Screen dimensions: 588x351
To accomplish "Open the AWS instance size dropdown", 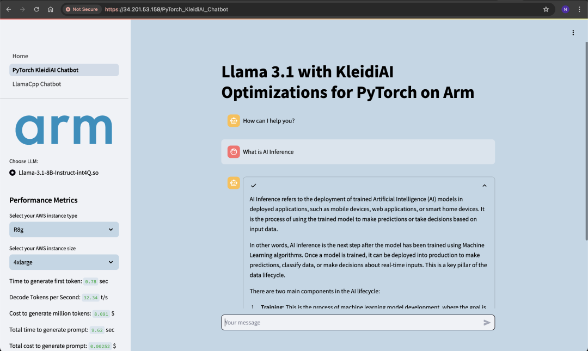I will 64,262.
